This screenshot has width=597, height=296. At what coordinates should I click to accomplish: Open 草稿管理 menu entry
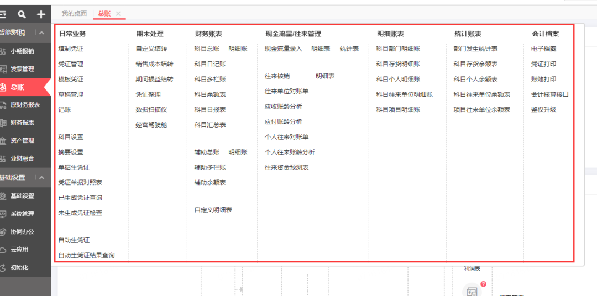(x=71, y=94)
